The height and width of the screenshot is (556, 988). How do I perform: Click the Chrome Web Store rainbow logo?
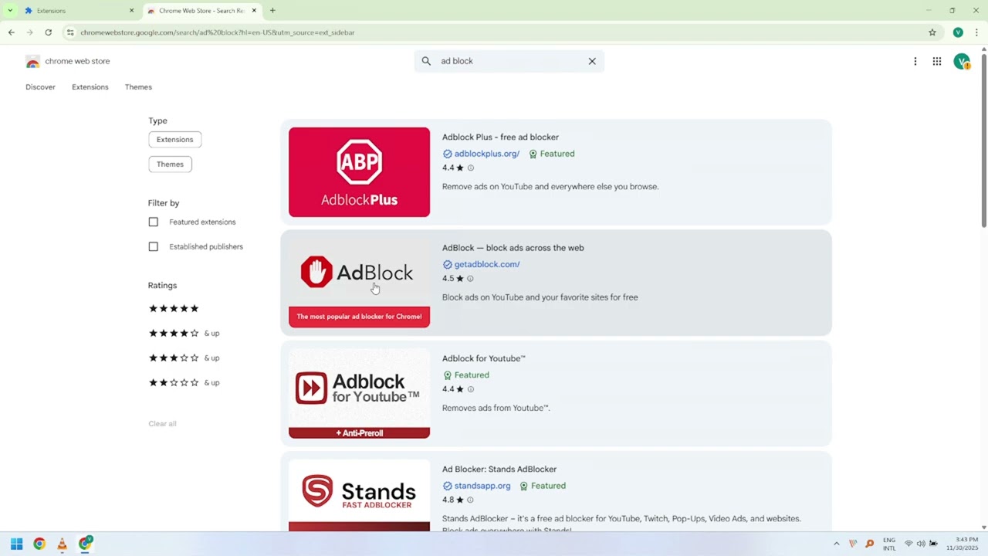click(32, 62)
